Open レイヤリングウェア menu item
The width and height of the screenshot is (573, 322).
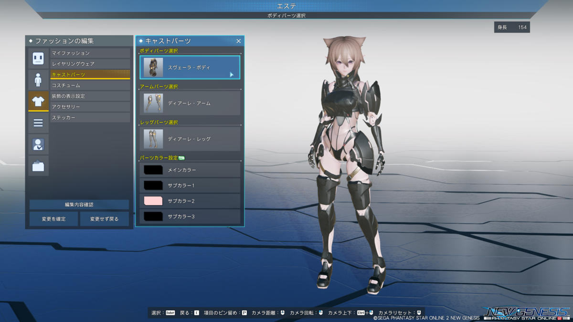90,63
